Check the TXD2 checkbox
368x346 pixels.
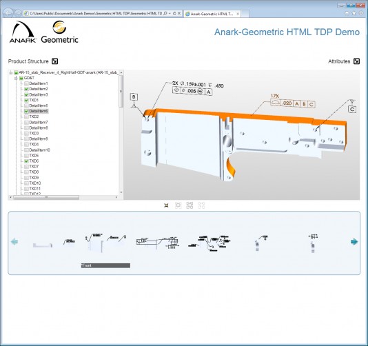[x=26, y=116]
